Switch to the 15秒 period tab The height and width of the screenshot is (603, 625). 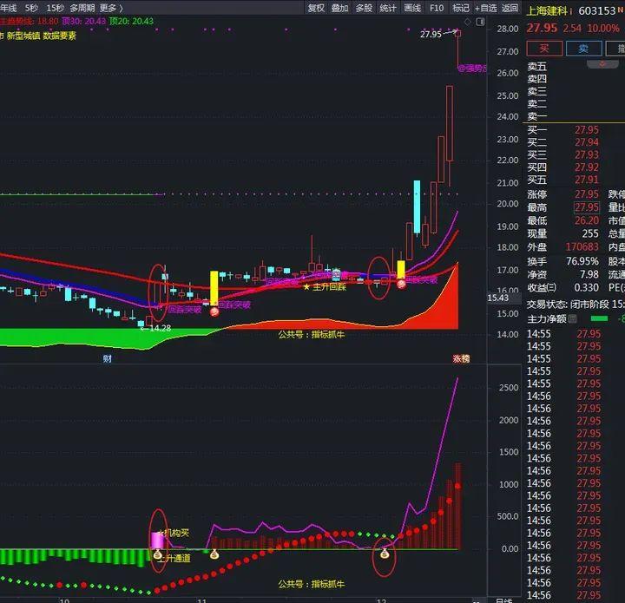(x=55, y=8)
